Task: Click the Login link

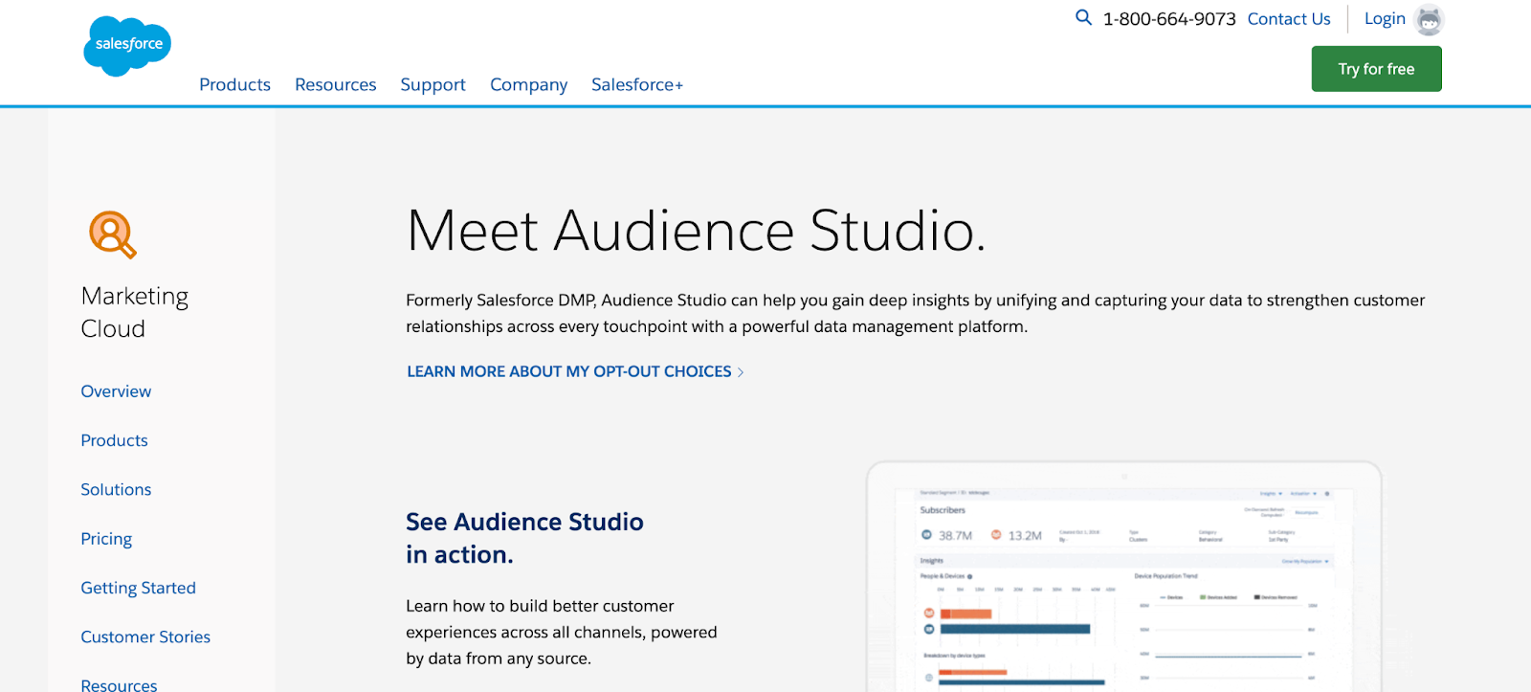Action: (x=1385, y=18)
